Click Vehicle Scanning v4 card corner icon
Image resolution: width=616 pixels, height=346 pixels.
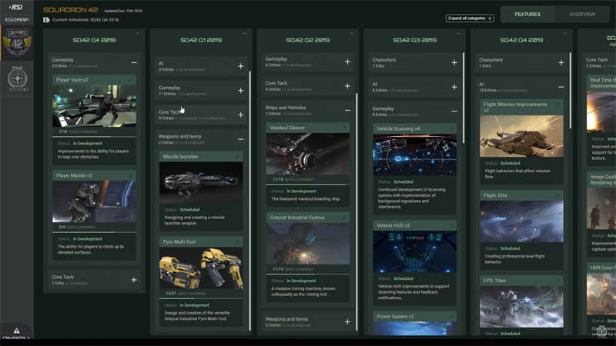(x=451, y=128)
